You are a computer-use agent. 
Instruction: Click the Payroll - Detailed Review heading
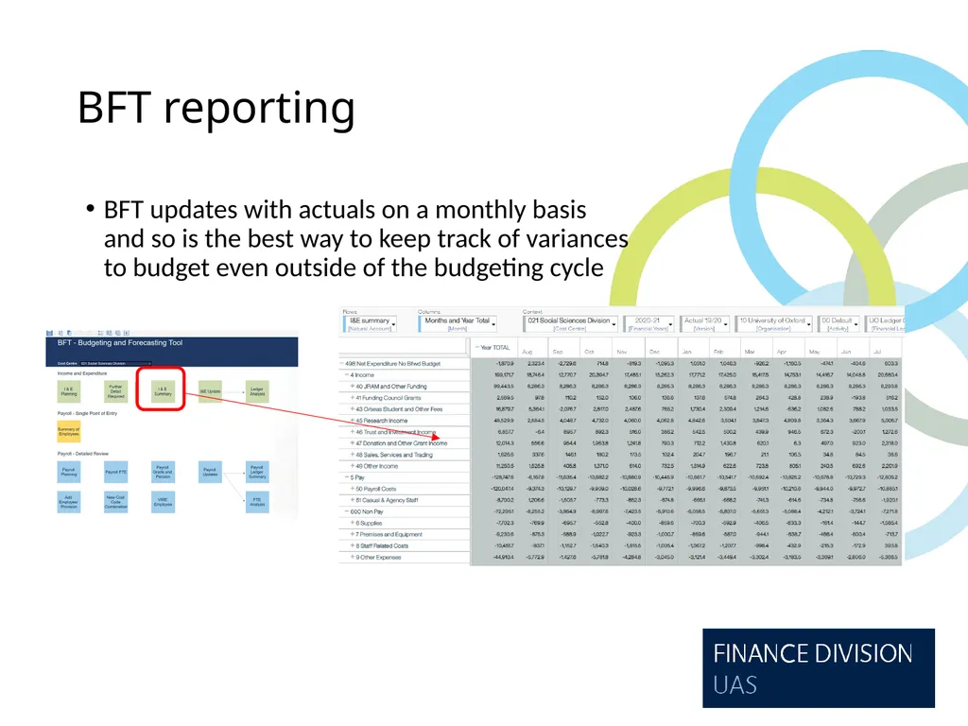(83, 454)
